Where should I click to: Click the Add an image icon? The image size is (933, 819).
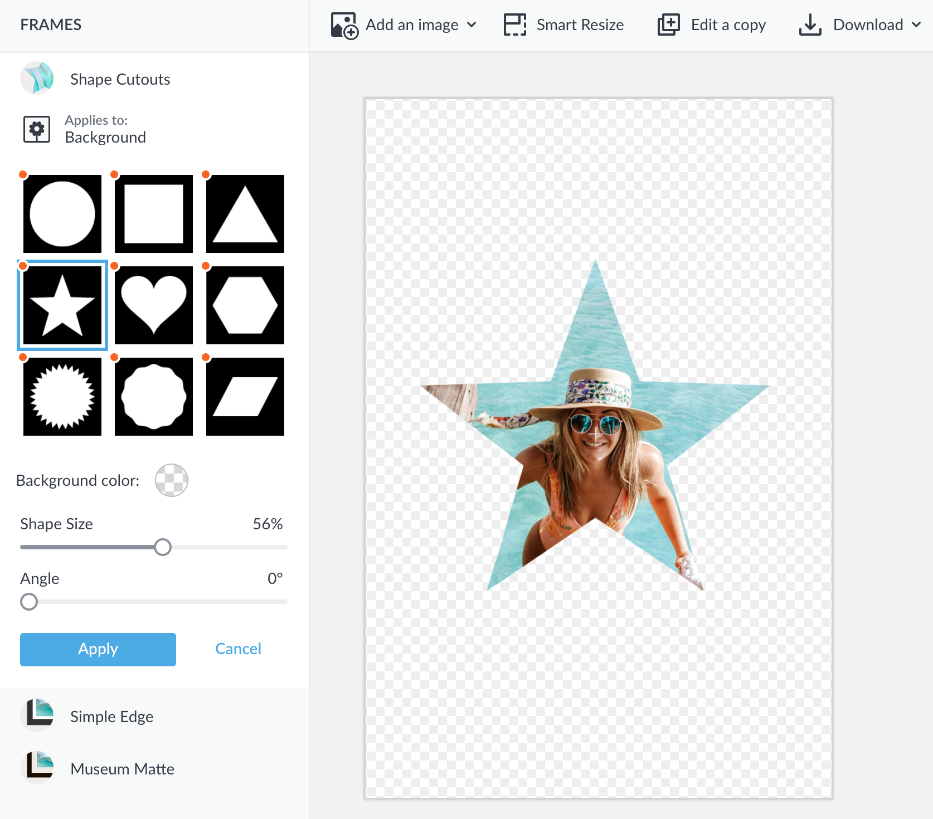[344, 26]
